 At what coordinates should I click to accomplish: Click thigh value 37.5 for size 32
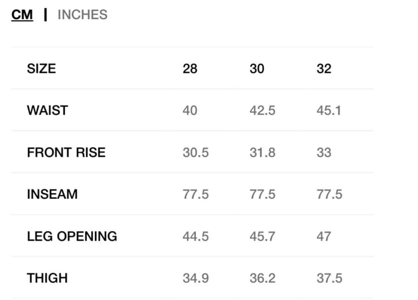[330, 278]
